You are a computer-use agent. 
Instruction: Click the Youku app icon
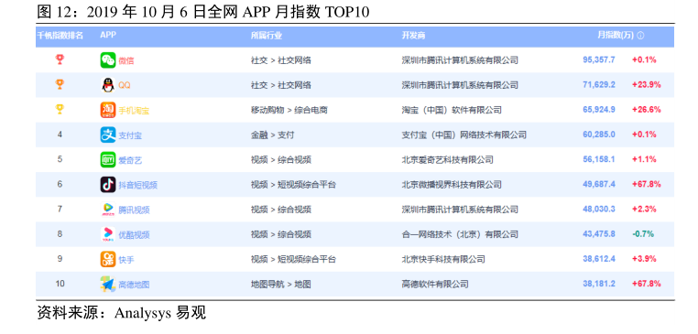(x=108, y=234)
